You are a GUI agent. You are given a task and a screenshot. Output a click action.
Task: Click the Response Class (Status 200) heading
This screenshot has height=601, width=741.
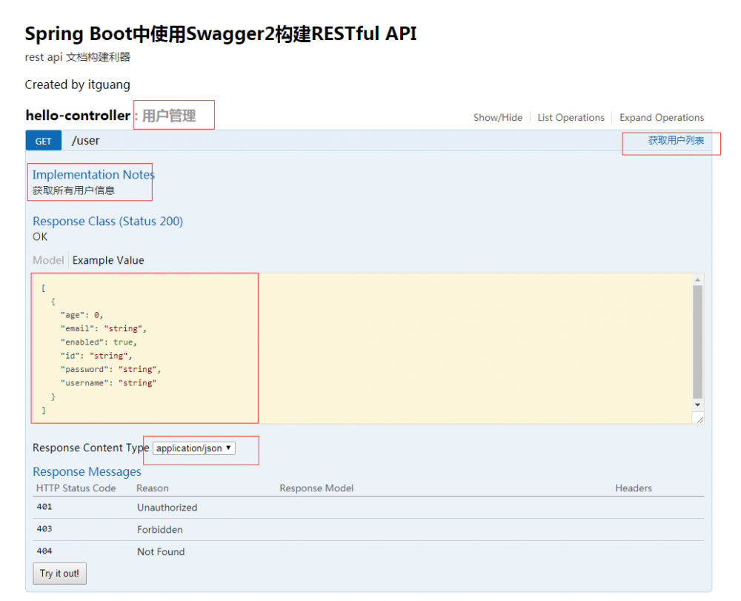click(x=107, y=221)
